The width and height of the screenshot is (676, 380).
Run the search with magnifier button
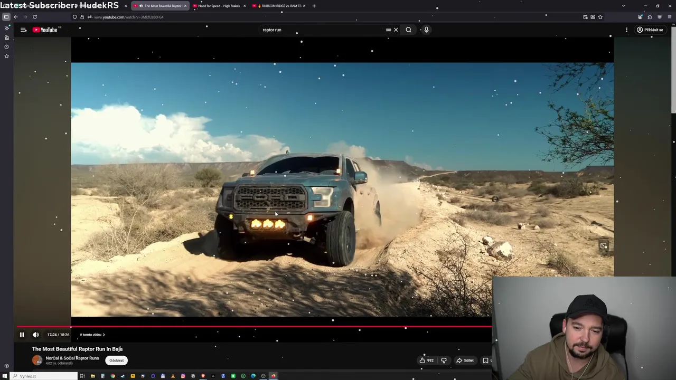408,30
